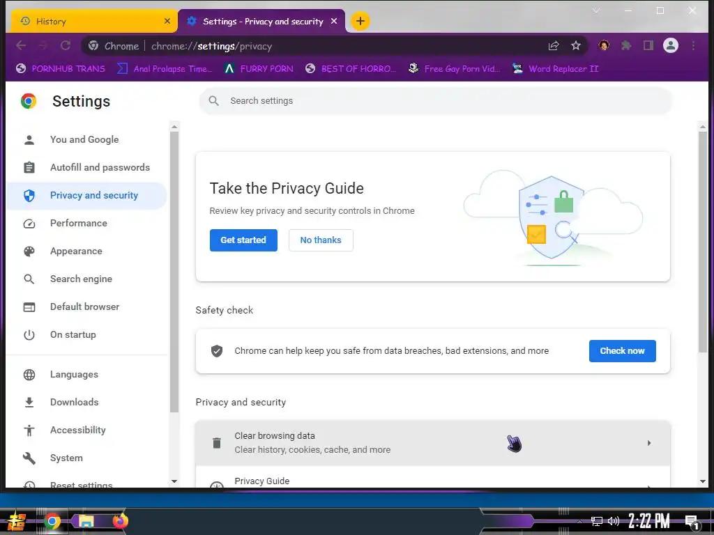The image size is (714, 535).
Task: Launch Firefox from the taskbar
Action: [x=120, y=521]
